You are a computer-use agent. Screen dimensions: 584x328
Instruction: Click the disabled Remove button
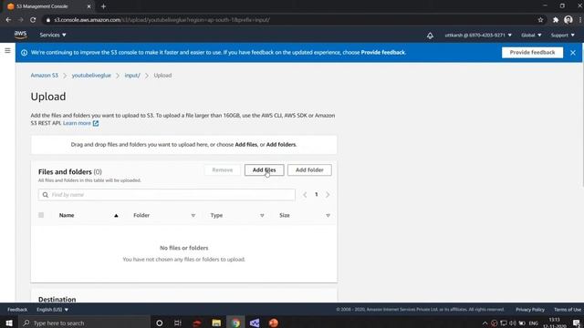(x=223, y=170)
